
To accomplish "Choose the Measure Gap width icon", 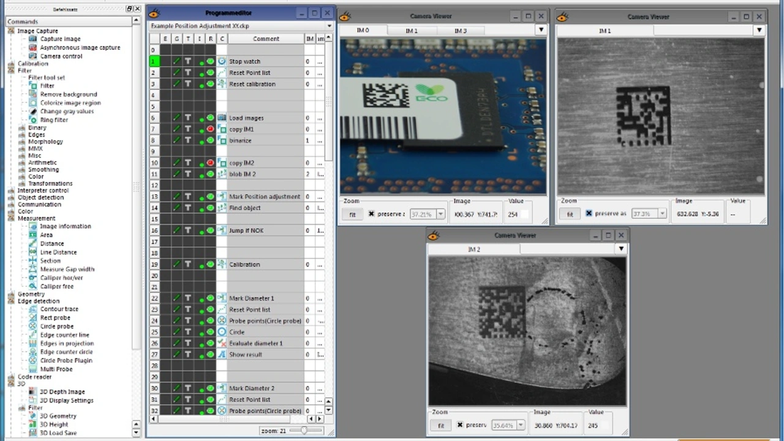I will point(33,269).
